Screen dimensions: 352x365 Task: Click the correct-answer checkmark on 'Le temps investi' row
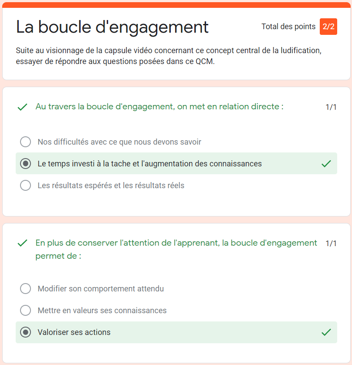coord(326,164)
